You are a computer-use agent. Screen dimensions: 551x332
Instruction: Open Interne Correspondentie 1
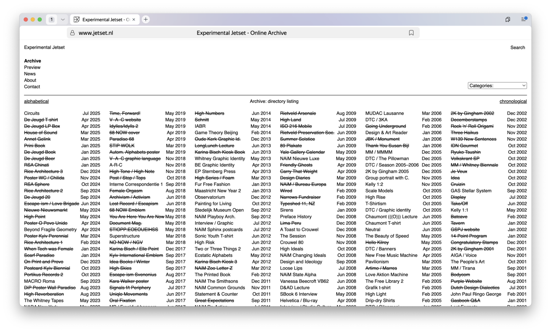tap(136, 184)
